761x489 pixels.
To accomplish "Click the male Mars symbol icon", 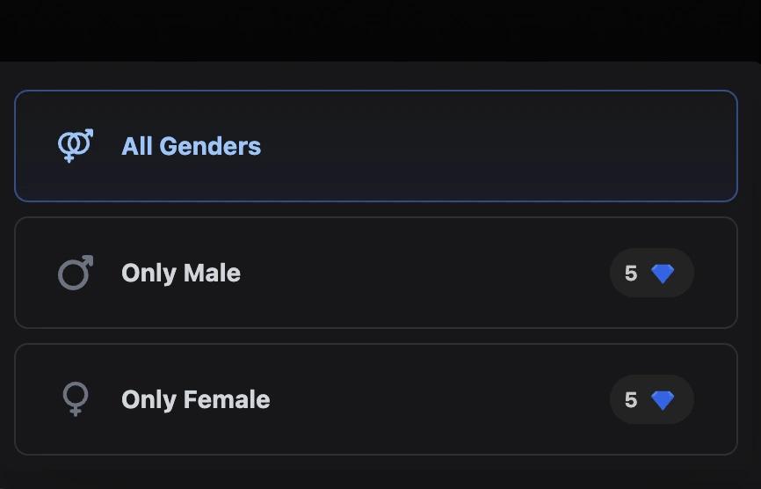I will tap(76, 273).
